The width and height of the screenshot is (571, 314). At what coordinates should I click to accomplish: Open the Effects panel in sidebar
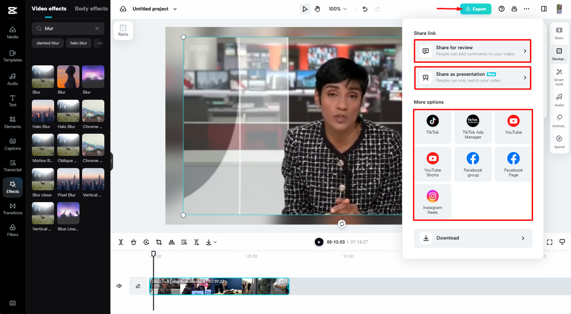(x=12, y=187)
